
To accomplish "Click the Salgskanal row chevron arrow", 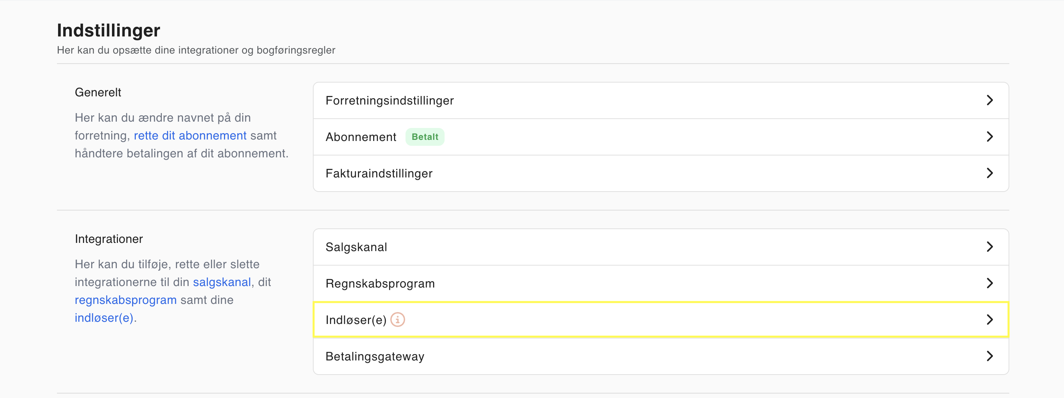I will [x=989, y=247].
